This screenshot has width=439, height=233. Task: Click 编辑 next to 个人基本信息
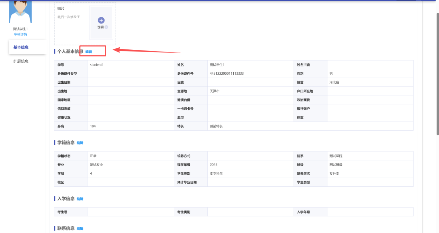89,52
